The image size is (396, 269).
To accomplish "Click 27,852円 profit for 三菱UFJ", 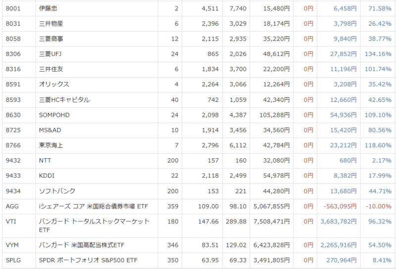I will pos(344,54).
